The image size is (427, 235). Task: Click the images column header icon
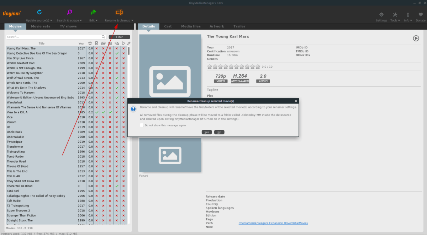point(103,43)
